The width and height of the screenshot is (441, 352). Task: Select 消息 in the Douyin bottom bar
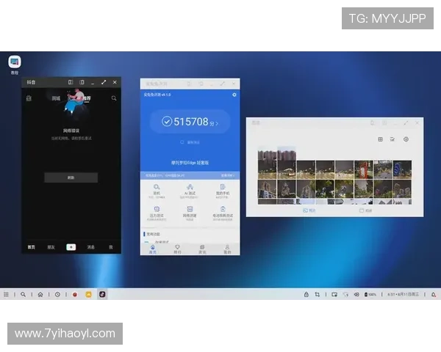(x=91, y=247)
